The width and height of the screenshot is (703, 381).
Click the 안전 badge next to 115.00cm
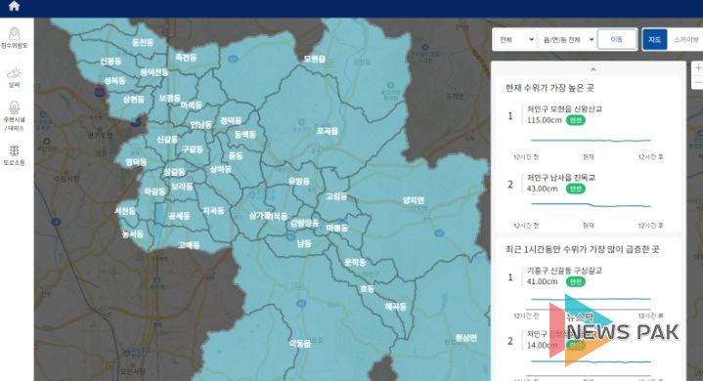tap(575, 120)
